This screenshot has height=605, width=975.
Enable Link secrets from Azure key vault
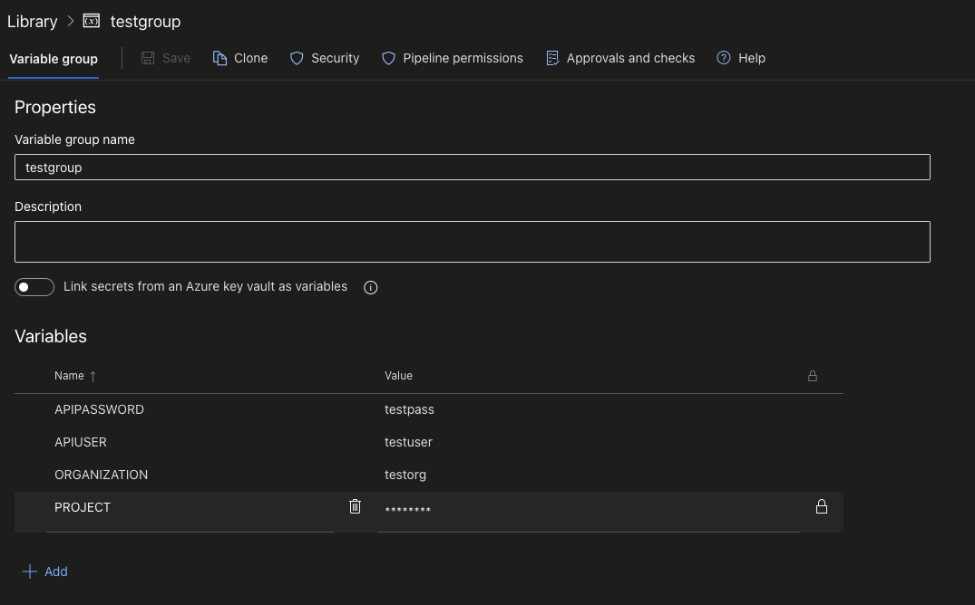coord(34,287)
